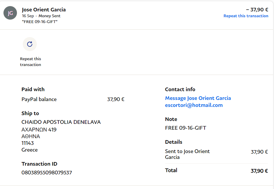Click the 16 Sep · Money Sent line

pyautogui.click(x=41, y=16)
